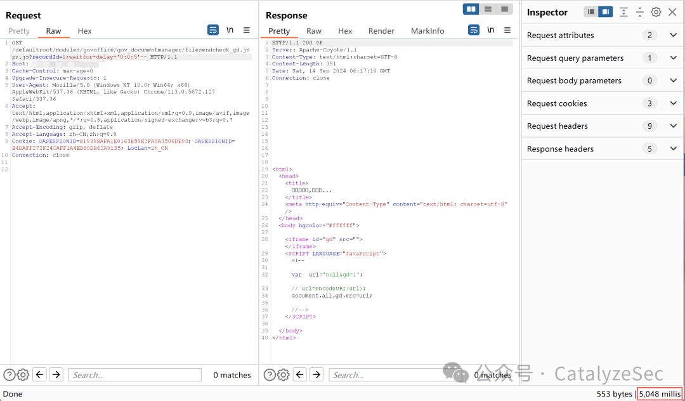Switch Request view to Pretty tab
The image size is (685, 401).
[x=19, y=31]
